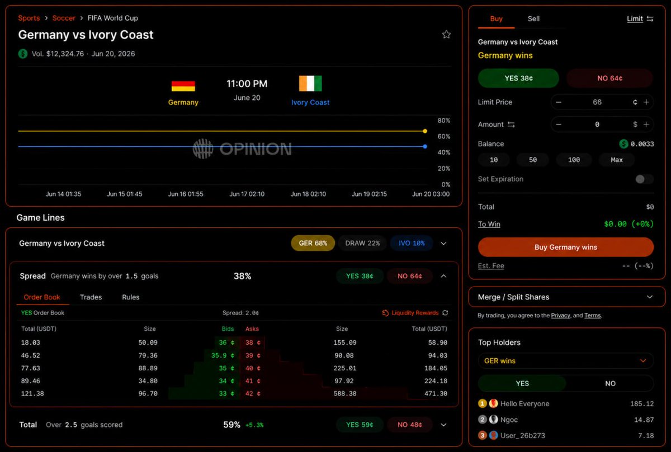671x452 pixels.
Task: Select the GER 68% outcome
Action: click(x=313, y=244)
